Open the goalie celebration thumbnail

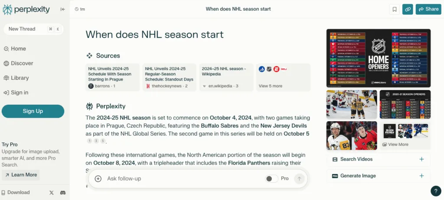coord(351,104)
